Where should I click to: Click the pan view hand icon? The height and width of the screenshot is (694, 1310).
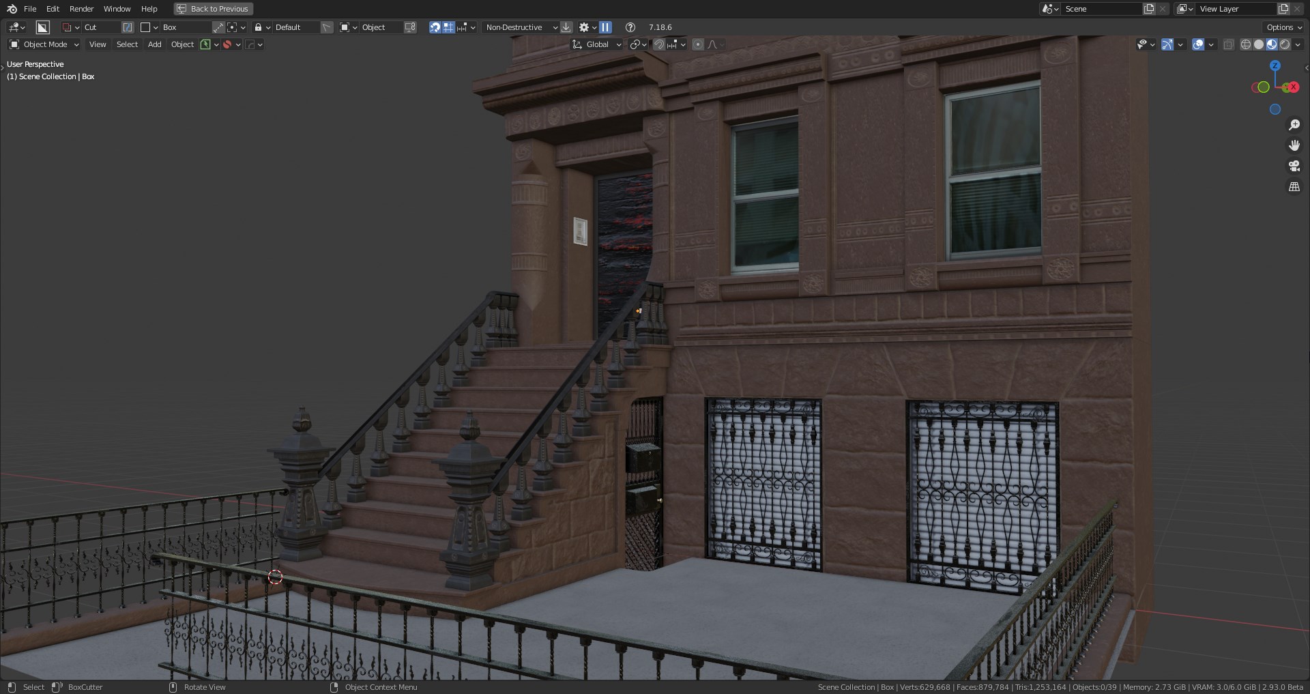[x=1294, y=145]
